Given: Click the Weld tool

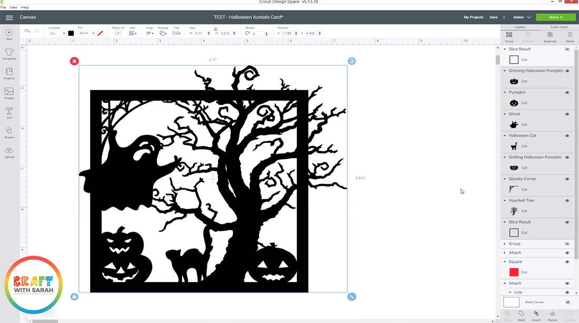Looking at the screenshot, I should pyautogui.click(x=521, y=315).
